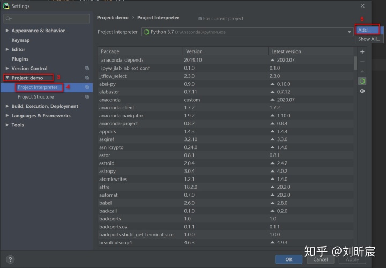Click the Python 3.7 interpreter ring icon

tap(146, 32)
